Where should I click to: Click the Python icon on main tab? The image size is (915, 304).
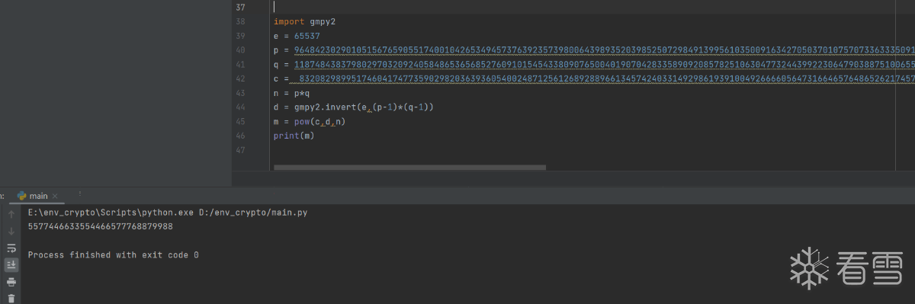21,196
